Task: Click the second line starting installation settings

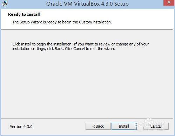Action: pyautogui.click(x=64, y=49)
